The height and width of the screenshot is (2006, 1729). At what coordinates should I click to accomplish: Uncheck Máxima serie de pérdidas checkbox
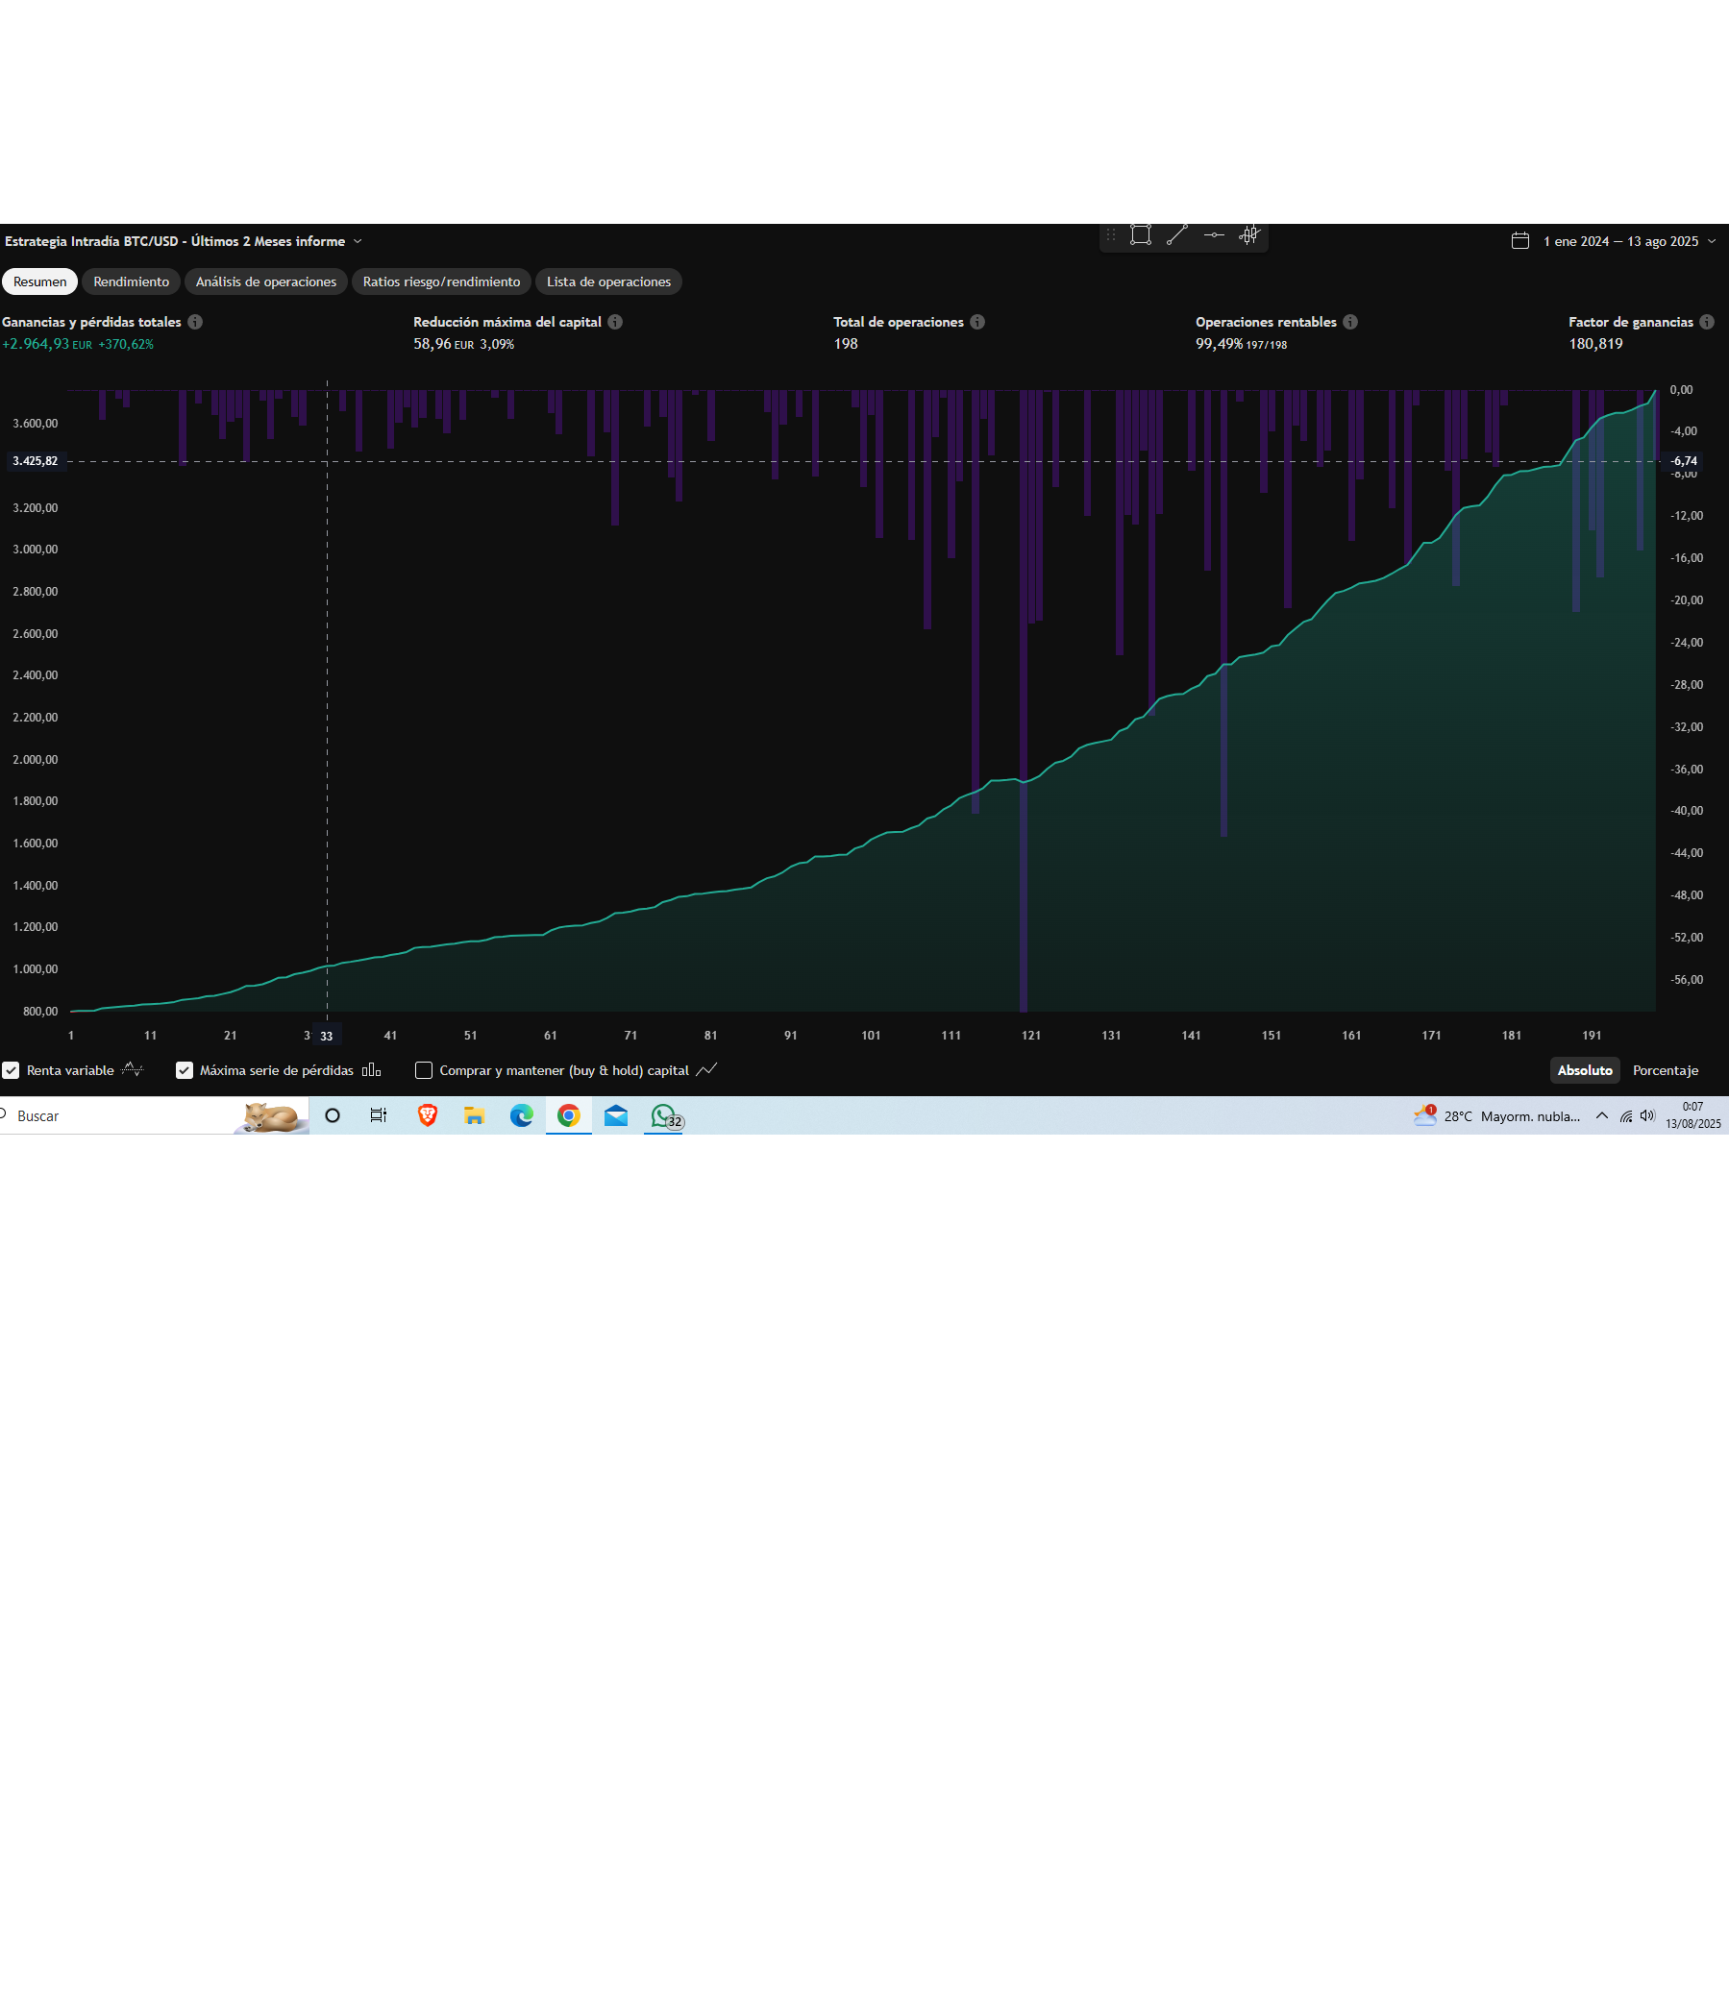coord(184,1071)
